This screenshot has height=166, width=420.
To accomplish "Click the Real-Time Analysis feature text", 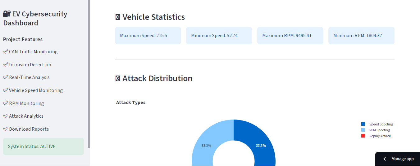I will pos(29,77).
